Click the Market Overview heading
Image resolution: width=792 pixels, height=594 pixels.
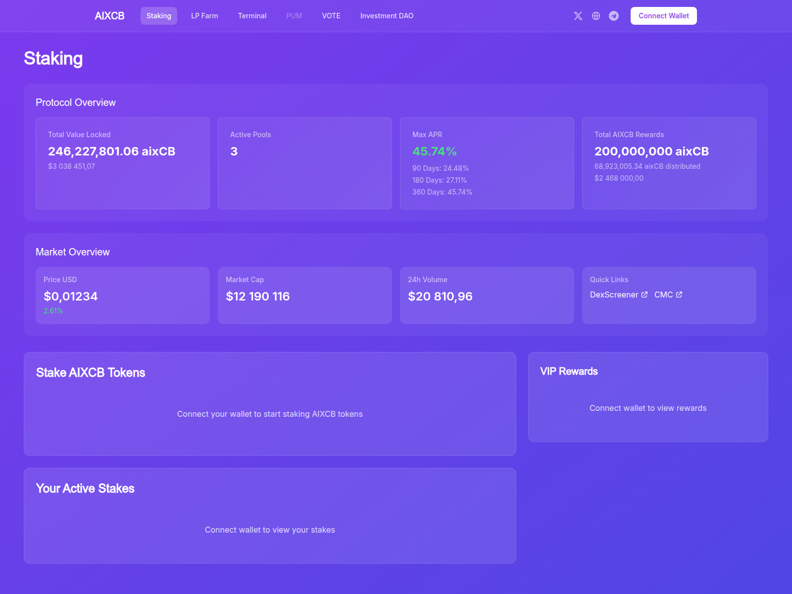(x=73, y=252)
